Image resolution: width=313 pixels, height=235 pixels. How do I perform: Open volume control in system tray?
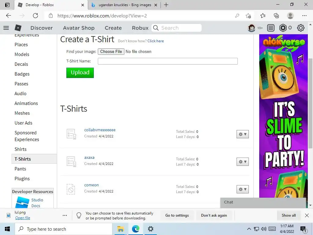264,229
